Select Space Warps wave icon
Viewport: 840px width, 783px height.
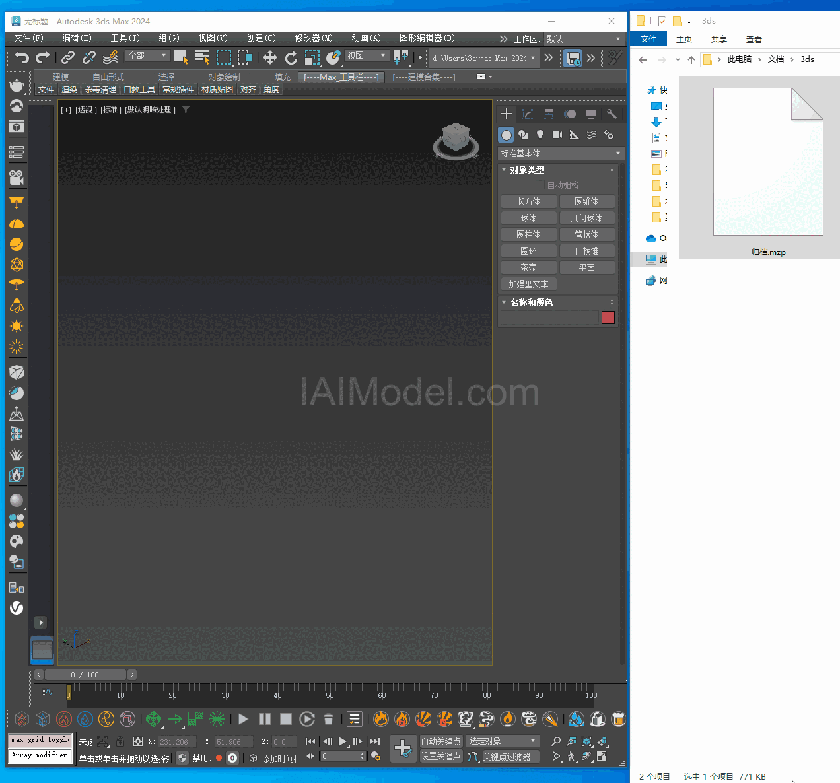click(x=592, y=135)
